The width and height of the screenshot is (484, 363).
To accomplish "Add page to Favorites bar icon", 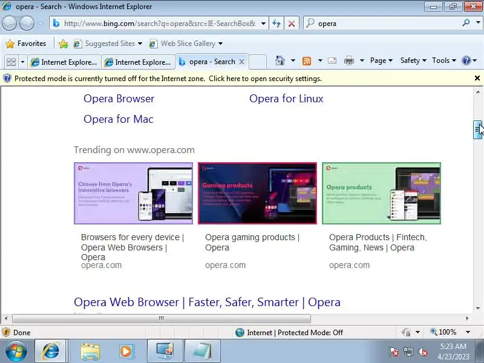I will tap(64, 44).
